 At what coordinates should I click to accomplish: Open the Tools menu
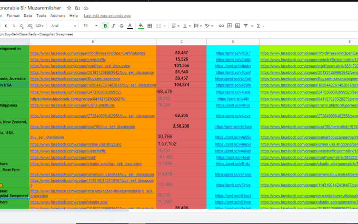click(41, 15)
